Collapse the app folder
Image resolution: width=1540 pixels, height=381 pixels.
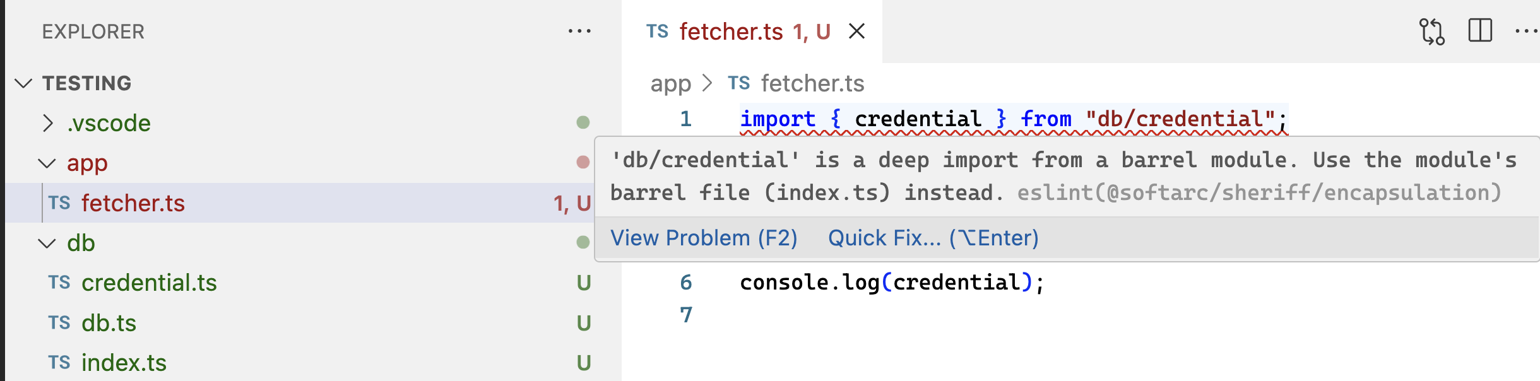tap(47, 163)
